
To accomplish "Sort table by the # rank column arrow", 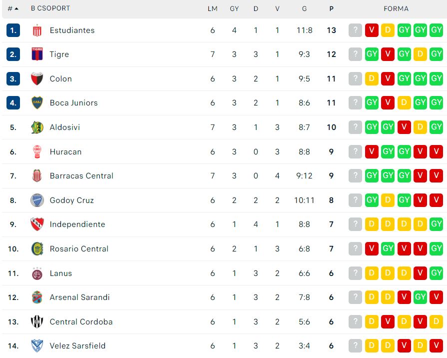I will (16, 9).
